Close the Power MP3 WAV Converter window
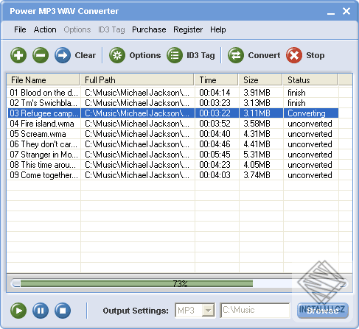 [x=346, y=11]
